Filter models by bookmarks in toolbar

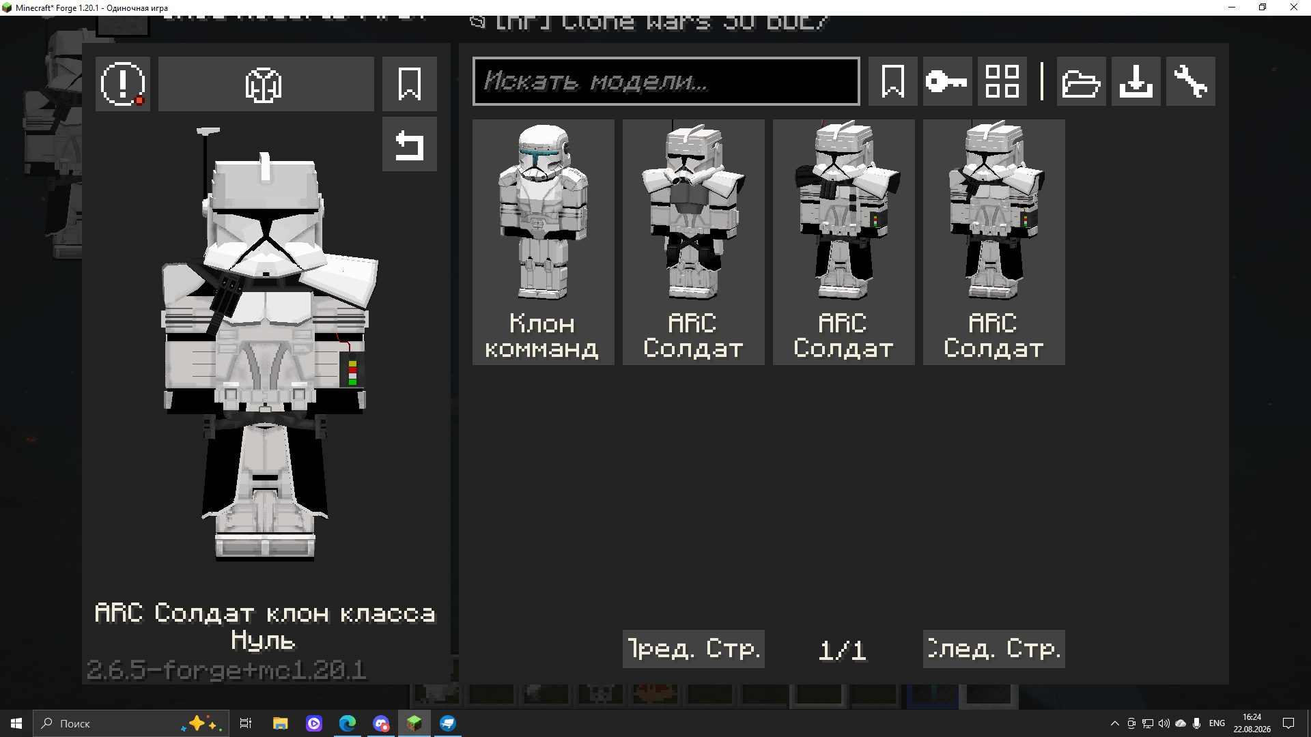pyautogui.click(x=893, y=81)
